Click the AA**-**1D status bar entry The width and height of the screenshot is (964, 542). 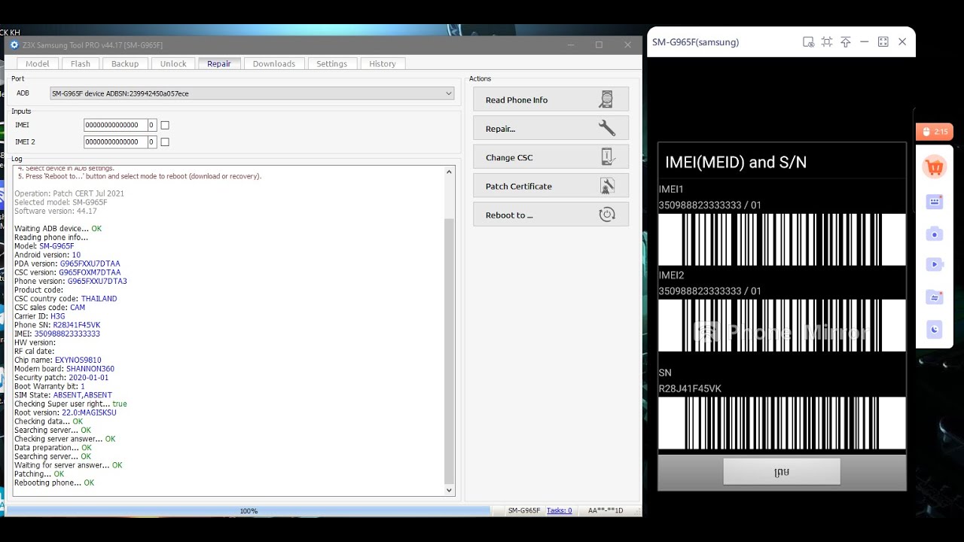pyautogui.click(x=606, y=510)
